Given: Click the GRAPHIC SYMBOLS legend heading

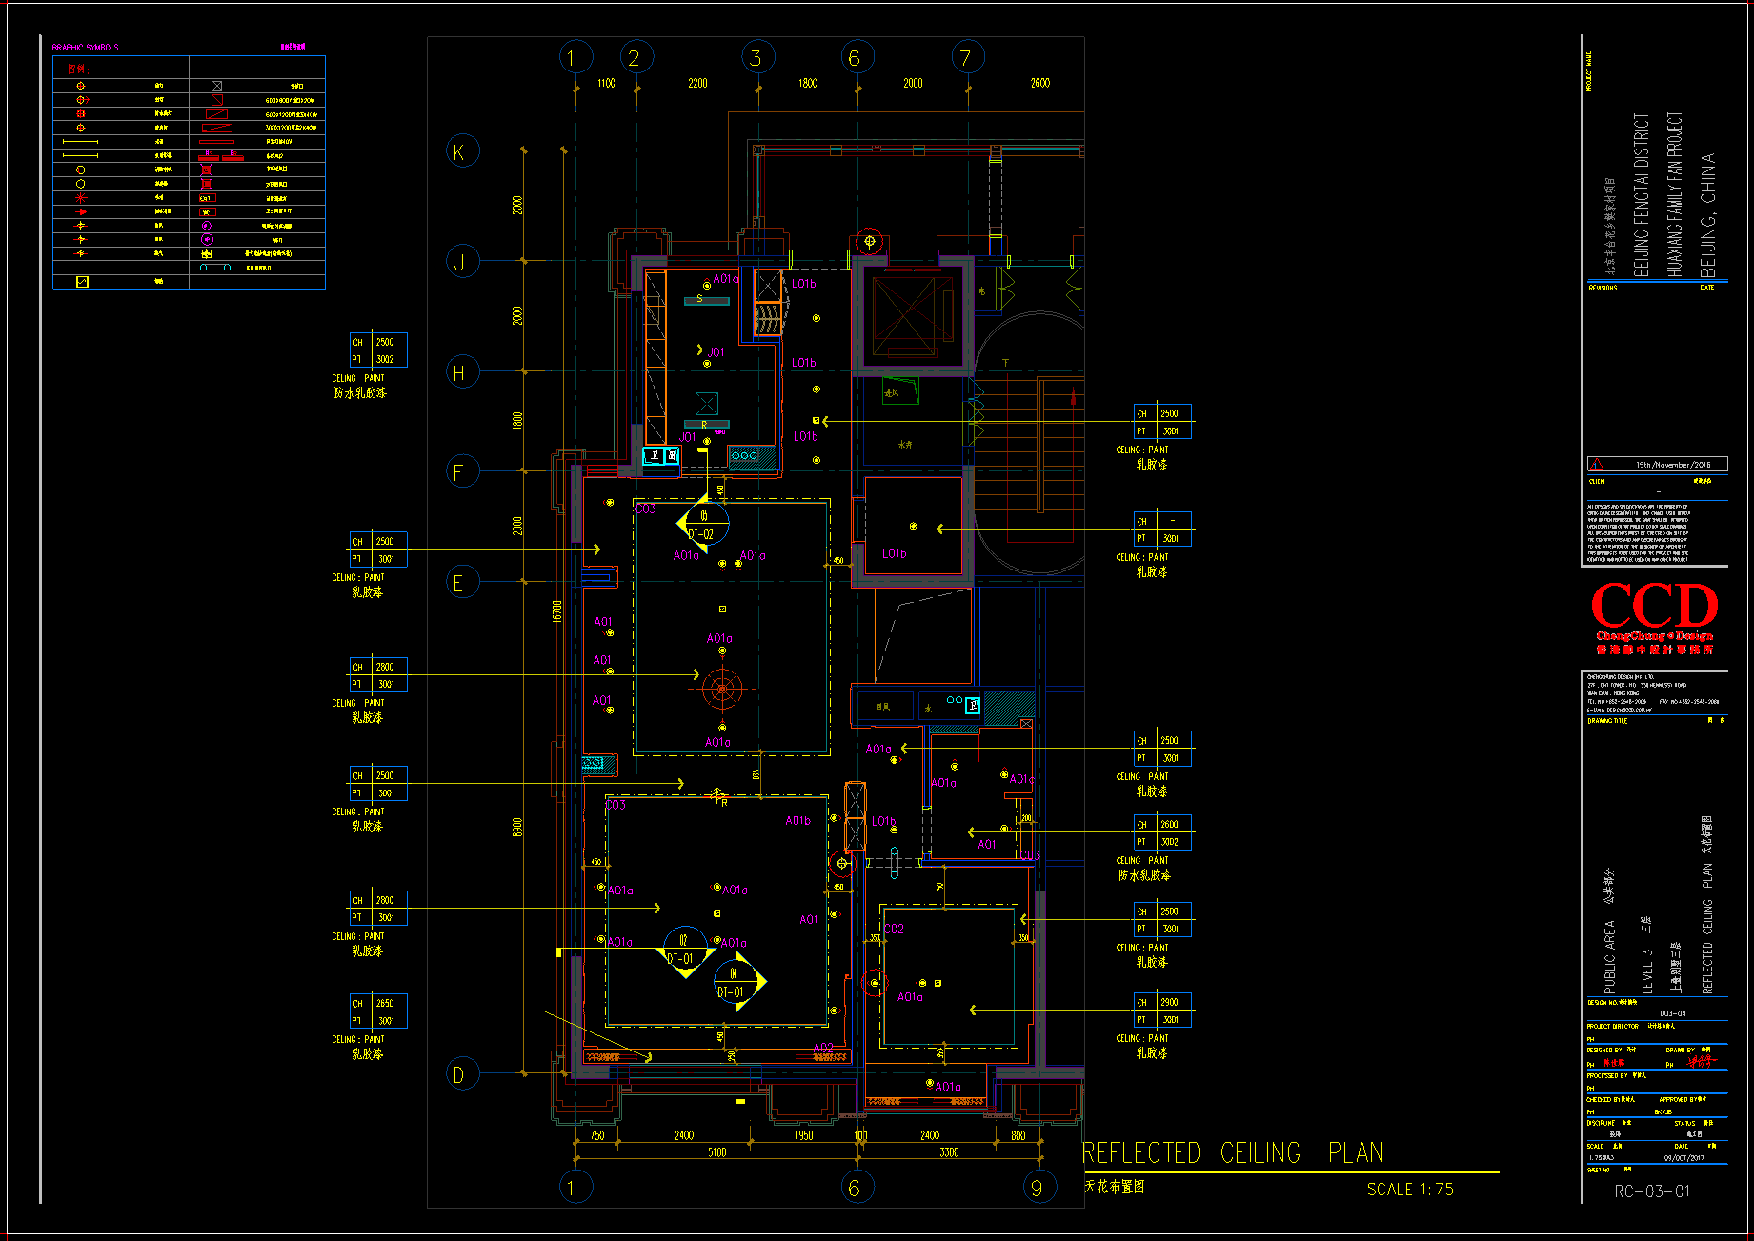Looking at the screenshot, I should coord(85,47).
